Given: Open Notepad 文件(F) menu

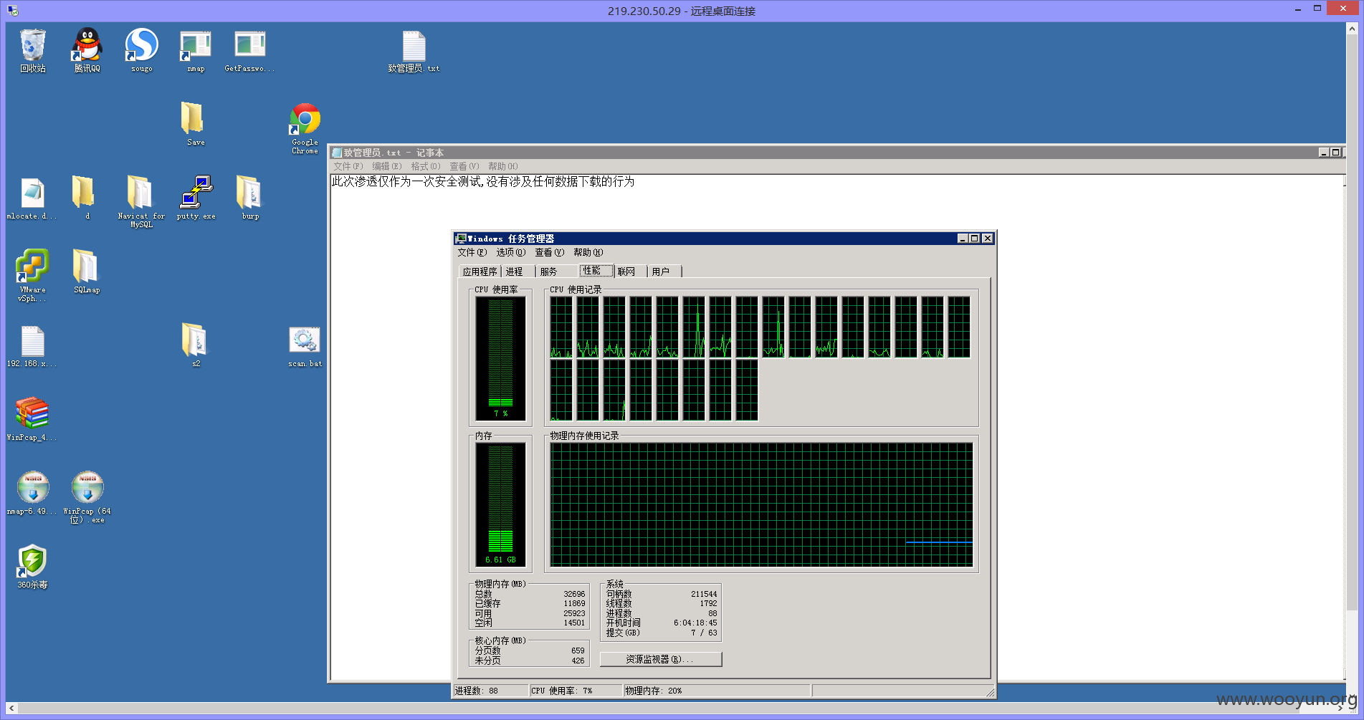Looking at the screenshot, I should (x=348, y=166).
